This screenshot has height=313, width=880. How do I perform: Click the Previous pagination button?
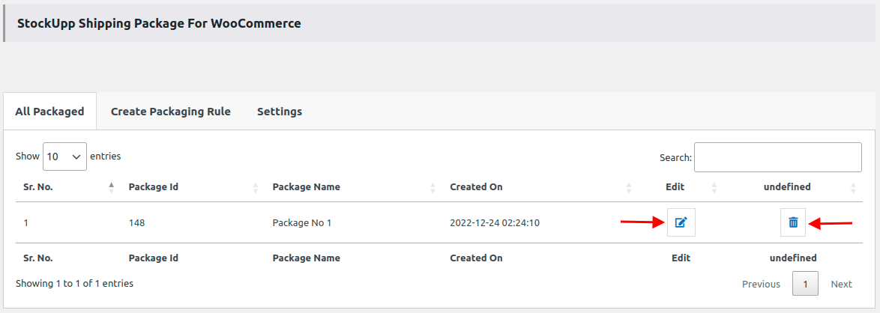[761, 285]
